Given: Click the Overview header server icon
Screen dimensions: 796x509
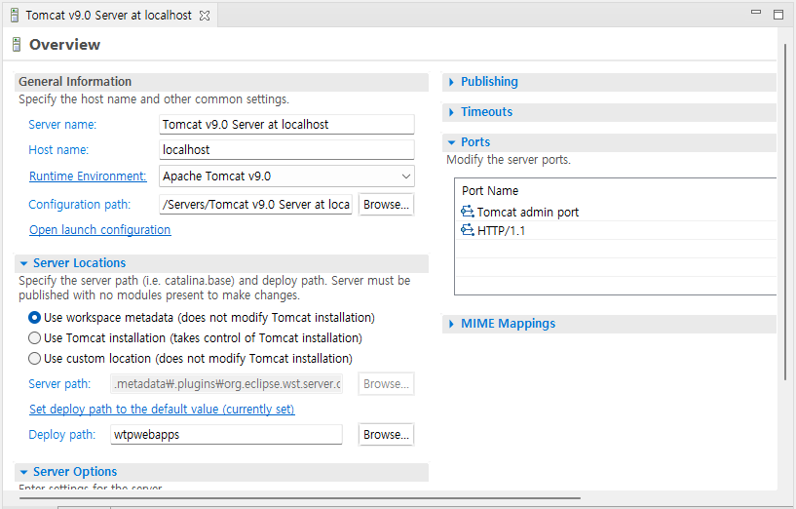Looking at the screenshot, I should (x=17, y=45).
